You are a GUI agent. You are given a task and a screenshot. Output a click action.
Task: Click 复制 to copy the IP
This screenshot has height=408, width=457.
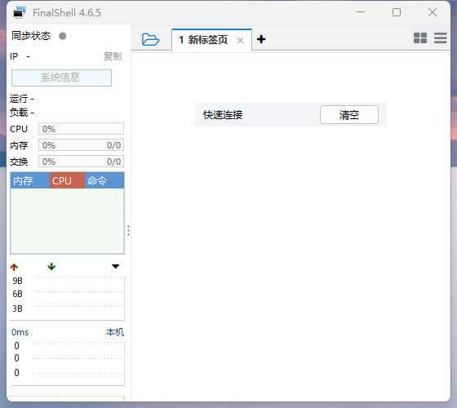point(113,56)
